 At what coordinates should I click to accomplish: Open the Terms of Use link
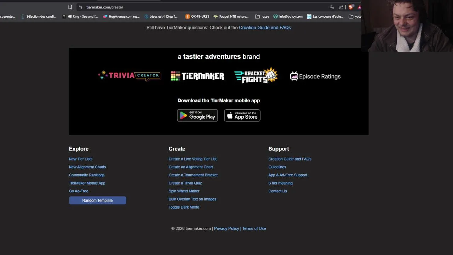click(x=254, y=228)
